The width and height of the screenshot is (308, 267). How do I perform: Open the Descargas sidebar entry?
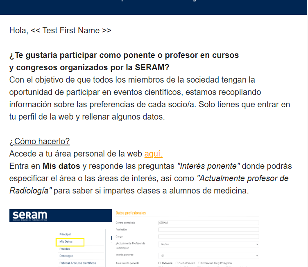coord(67,255)
